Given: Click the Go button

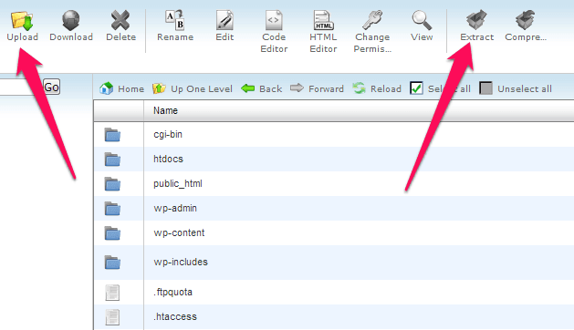Looking at the screenshot, I should (x=51, y=88).
